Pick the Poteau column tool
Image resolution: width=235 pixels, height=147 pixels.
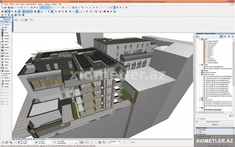(x=6, y=39)
